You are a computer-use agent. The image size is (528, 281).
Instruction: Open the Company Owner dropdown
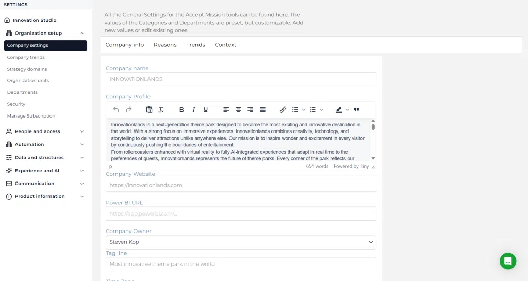[x=241, y=242]
